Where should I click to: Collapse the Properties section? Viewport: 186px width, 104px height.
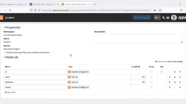(5, 27)
